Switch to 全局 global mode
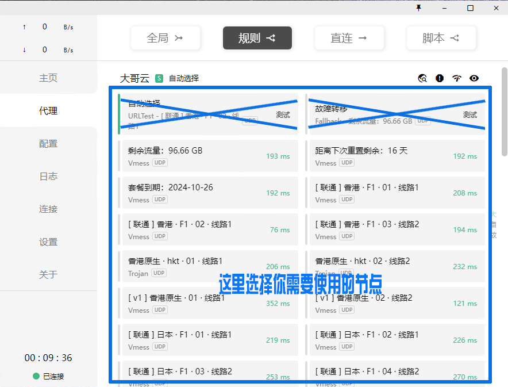Screen dimensions: 508x387 [165, 38]
